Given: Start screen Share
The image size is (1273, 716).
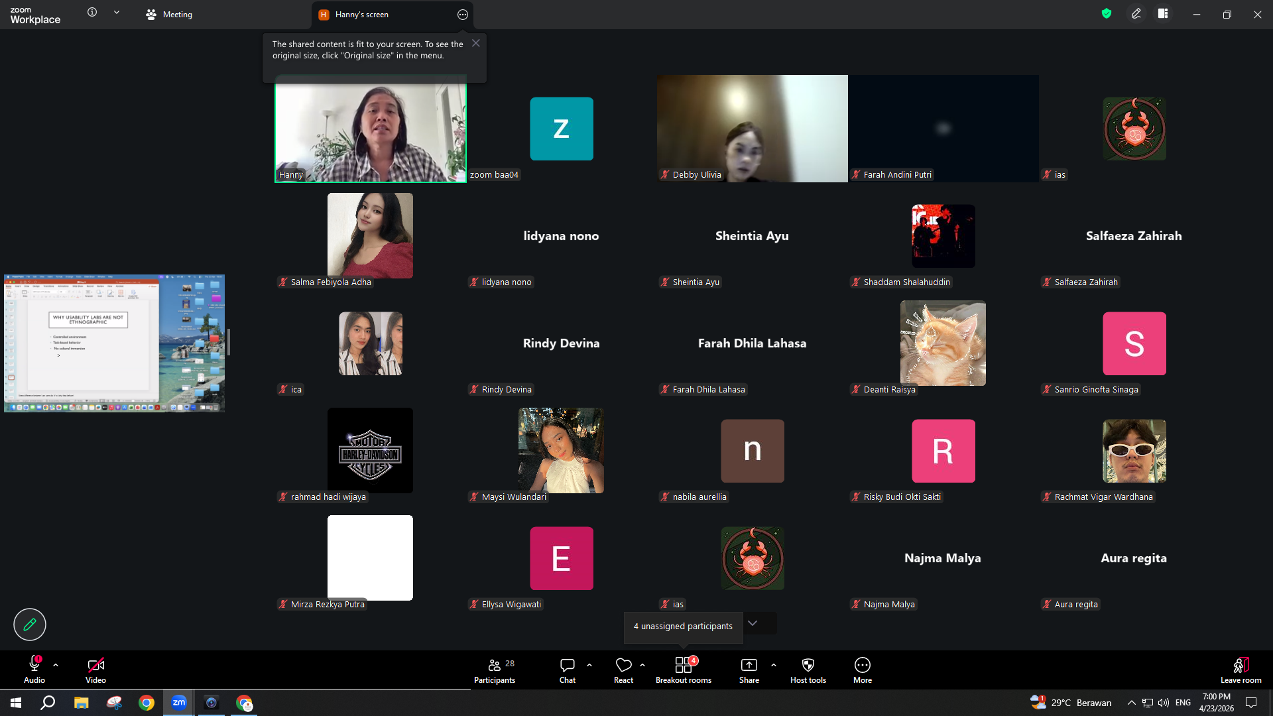Looking at the screenshot, I should click(749, 670).
